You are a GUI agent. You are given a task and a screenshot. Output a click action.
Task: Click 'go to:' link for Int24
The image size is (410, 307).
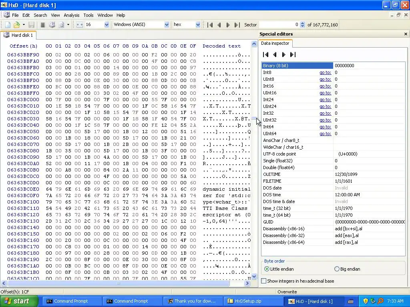(x=325, y=100)
